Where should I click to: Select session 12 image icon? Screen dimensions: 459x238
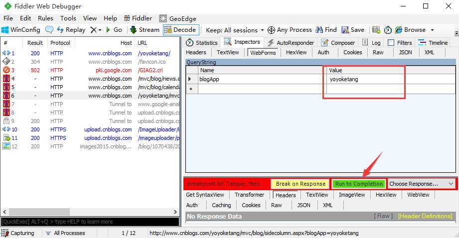6,146
